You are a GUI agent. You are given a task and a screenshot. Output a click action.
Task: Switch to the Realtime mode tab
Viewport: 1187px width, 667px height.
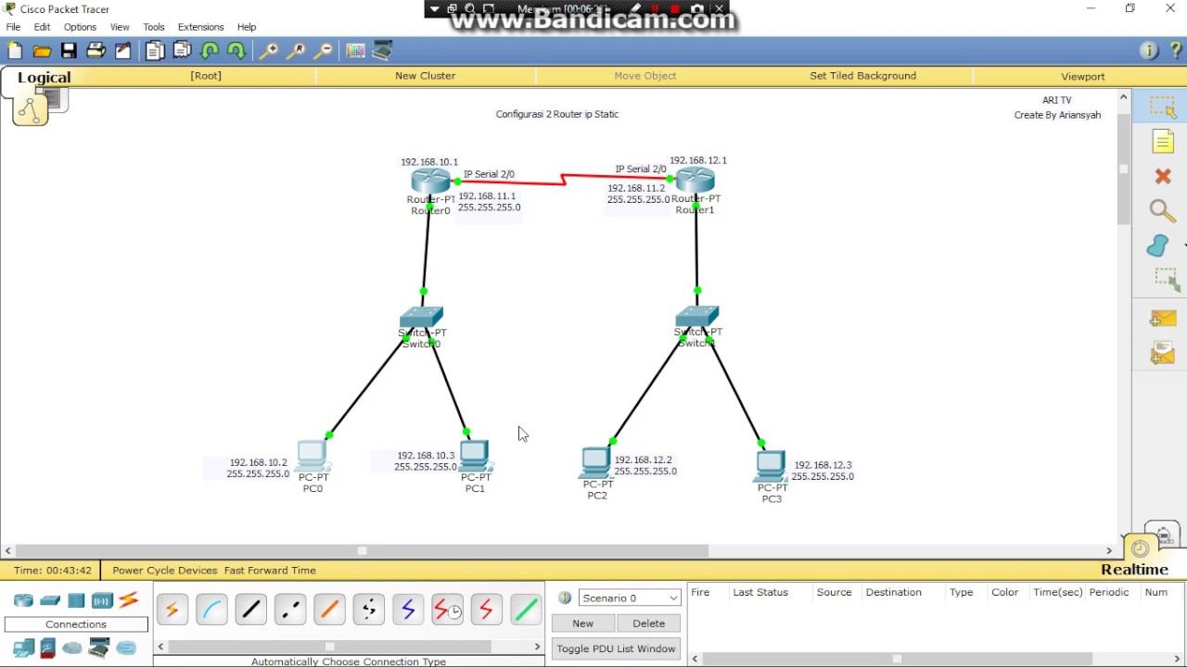1134,570
